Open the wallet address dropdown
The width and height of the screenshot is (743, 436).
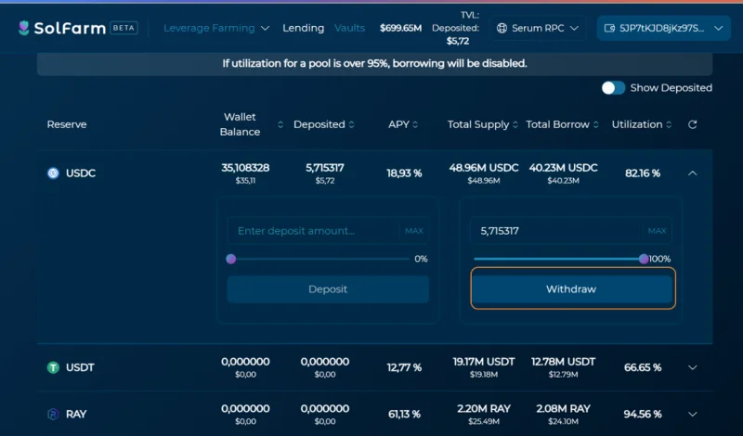click(663, 28)
